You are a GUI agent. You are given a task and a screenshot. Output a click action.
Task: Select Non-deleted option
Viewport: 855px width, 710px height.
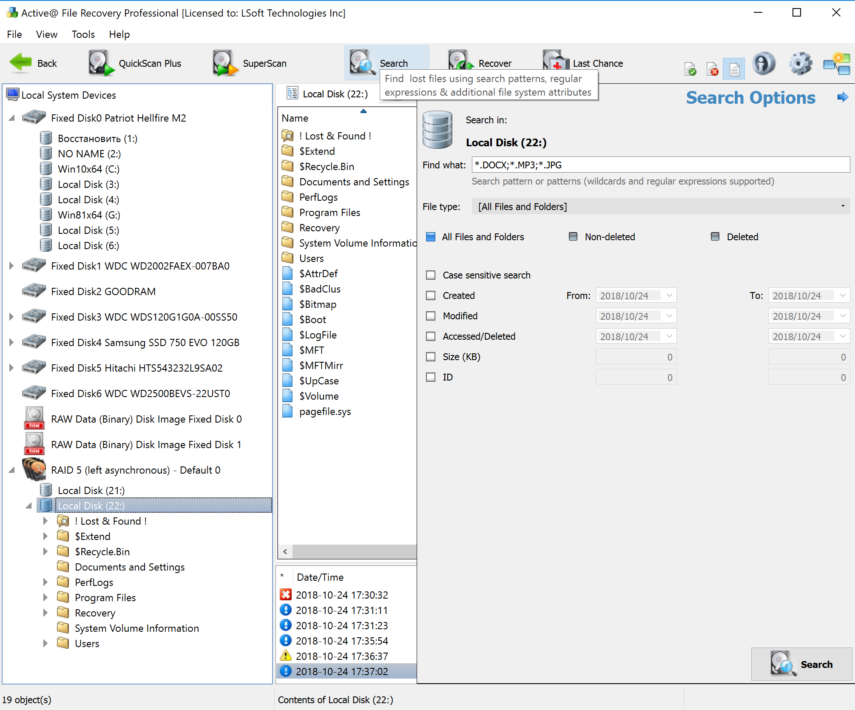point(573,237)
